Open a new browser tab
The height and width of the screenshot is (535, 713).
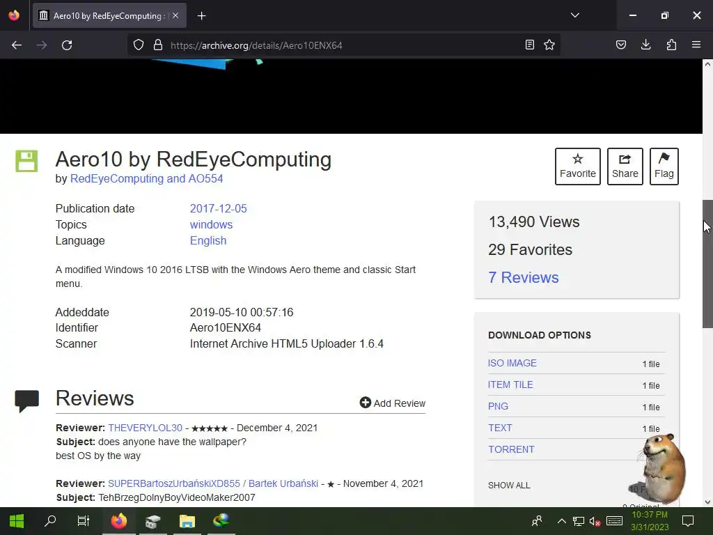(201, 16)
